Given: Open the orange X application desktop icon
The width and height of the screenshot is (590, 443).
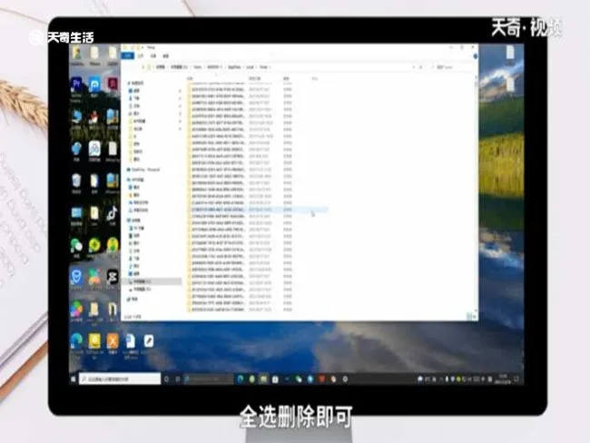Looking at the screenshot, I should tap(113, 341).
